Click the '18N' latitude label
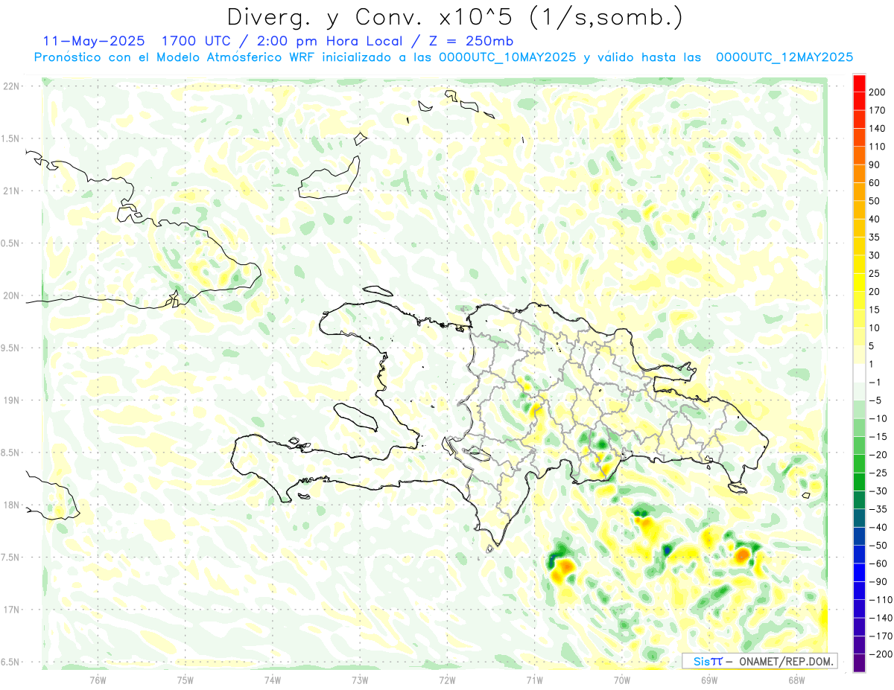This screenshot has width=894, height=690. point(11,505)
